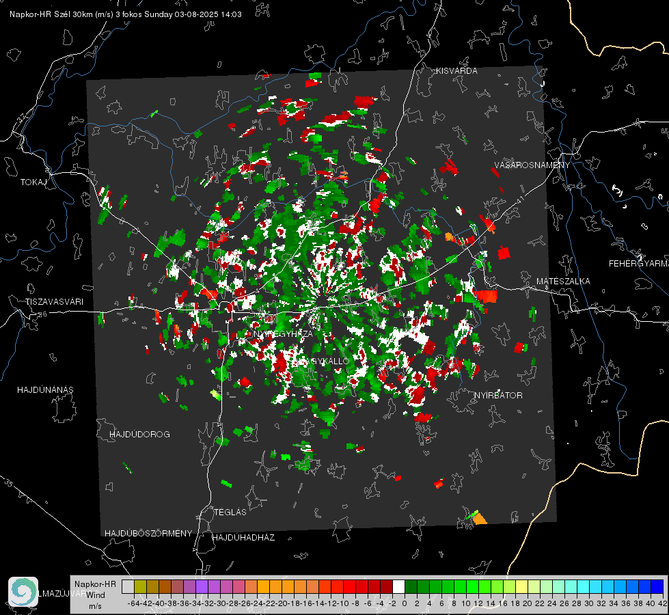Click the radar title text with the 14:03 timestamp
This screenshot has height=615, width=669.
126,14
